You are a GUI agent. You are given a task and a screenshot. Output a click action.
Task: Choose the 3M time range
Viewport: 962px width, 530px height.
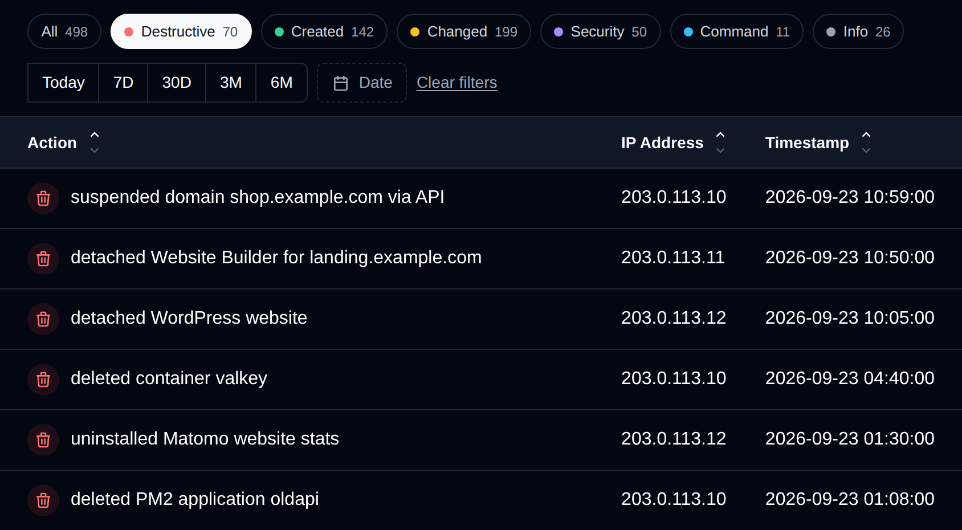(231, 83)
